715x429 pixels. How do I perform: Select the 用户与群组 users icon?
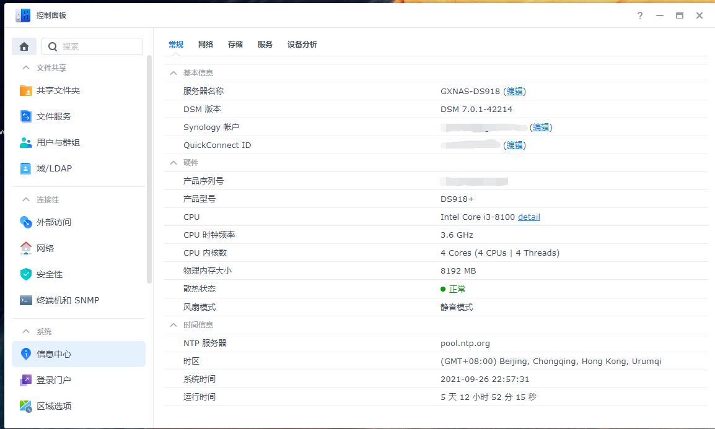[x=25, y=142]
